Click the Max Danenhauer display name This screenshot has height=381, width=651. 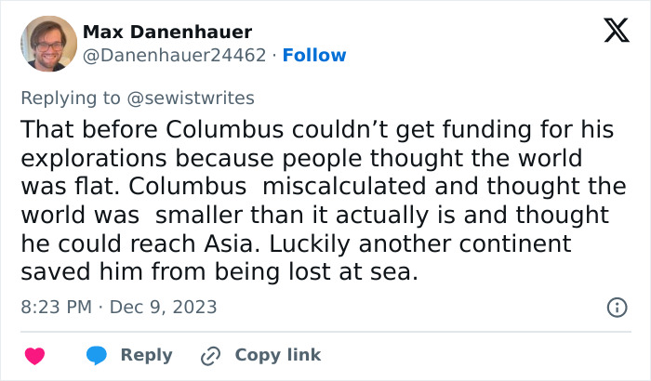click(x=167, y=33)
